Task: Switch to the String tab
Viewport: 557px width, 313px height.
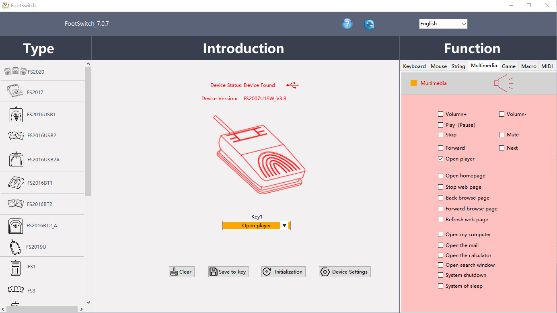Action: [x=458, y=66]
